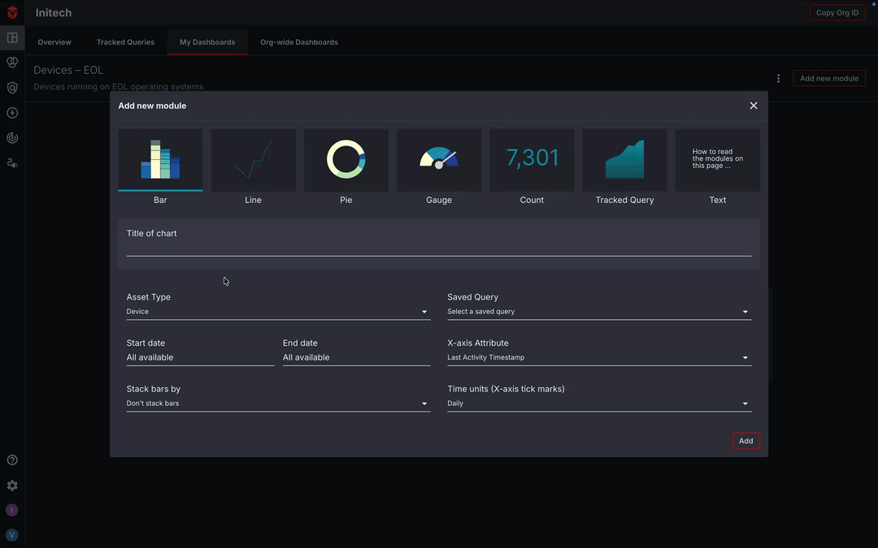
Task: Open the help icon in sidebar
Action: pyautogui.click(x=12, y=460)
